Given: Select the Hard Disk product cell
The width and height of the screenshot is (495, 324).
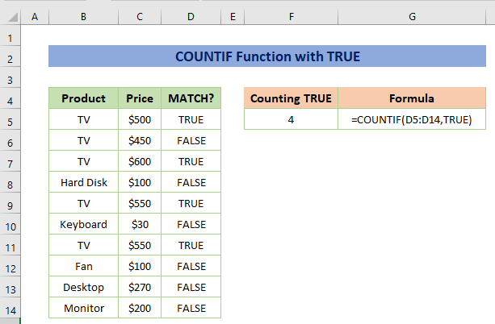Looking at the screenshot, I should point(84,182).
